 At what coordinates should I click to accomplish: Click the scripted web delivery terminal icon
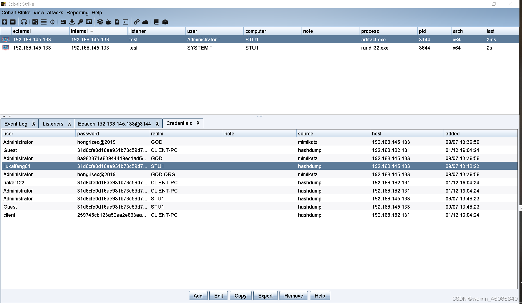(x=125, y=22)
